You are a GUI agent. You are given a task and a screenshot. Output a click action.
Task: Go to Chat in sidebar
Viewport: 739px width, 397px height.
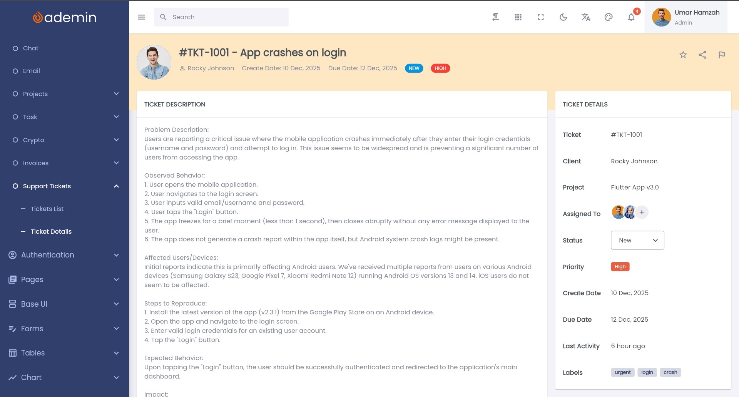(x=31, y=48)
